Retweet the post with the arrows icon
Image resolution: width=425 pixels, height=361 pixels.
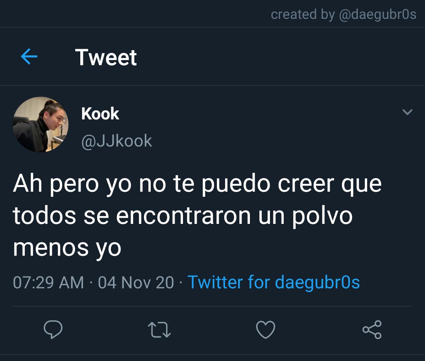click(159, 330)
